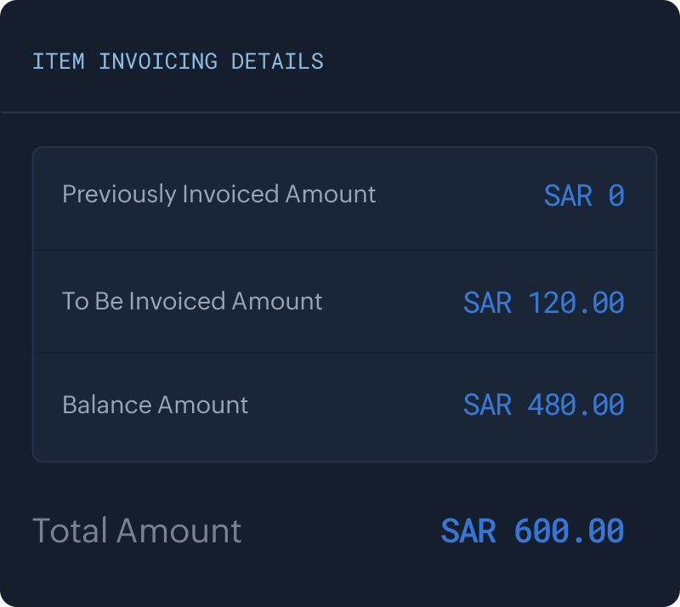Click the SAR 120.00 amount
The image size is (680, 607).
coord(543,303)
